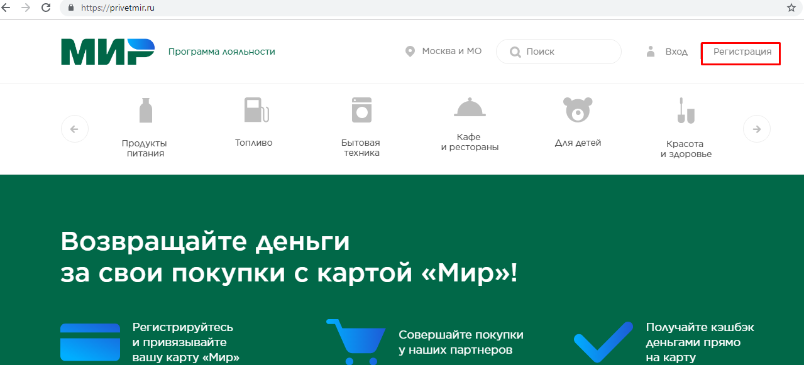Open the Регистрация link
The image size is (804, 365).
[x=742, y=52]
